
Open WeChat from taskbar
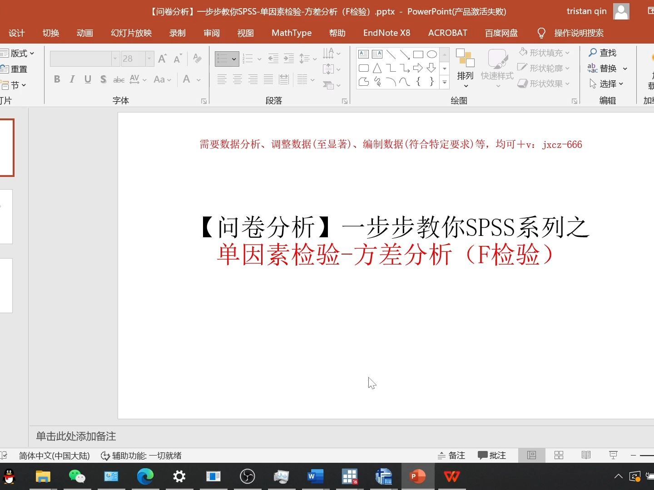[x=77, y=476]
